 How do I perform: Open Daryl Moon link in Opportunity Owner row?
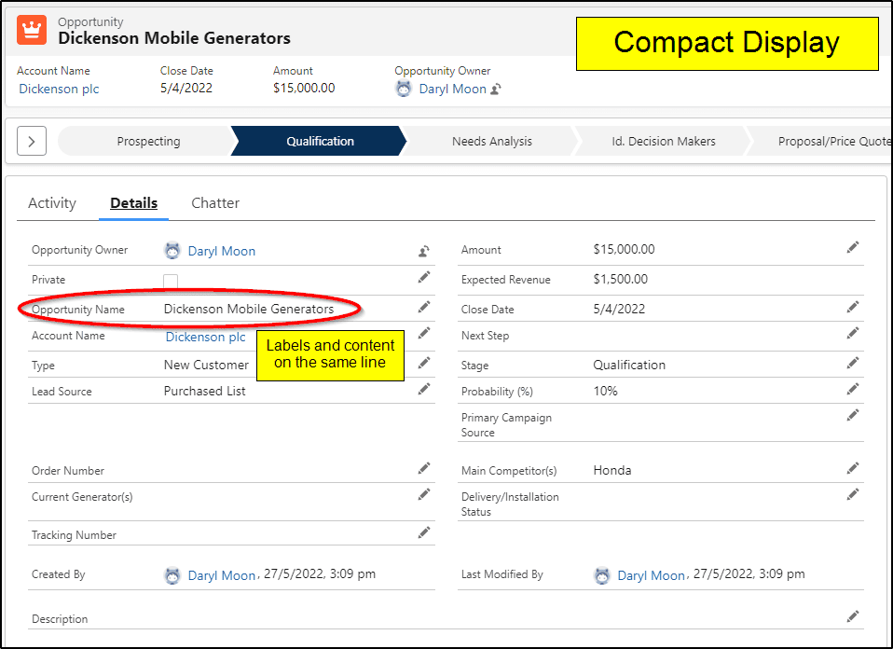222,251
